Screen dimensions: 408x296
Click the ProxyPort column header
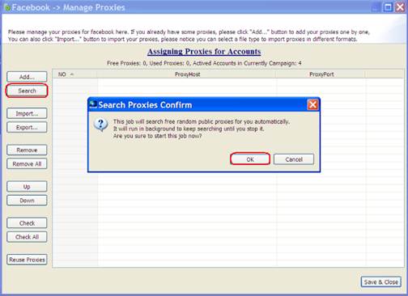321,74
